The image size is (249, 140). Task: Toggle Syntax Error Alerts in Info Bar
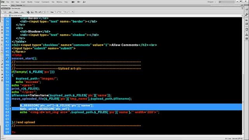pos(2,54)
